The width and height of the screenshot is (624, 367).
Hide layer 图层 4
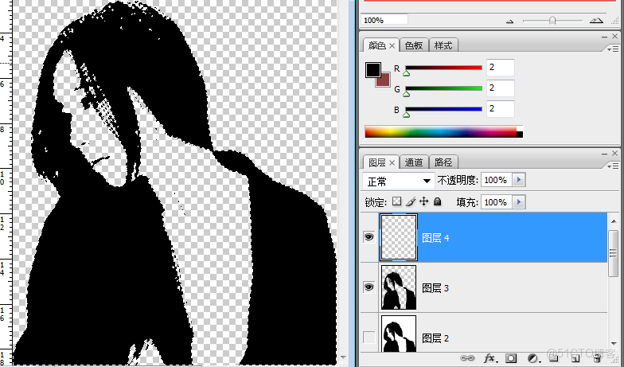tap(369, 237)
